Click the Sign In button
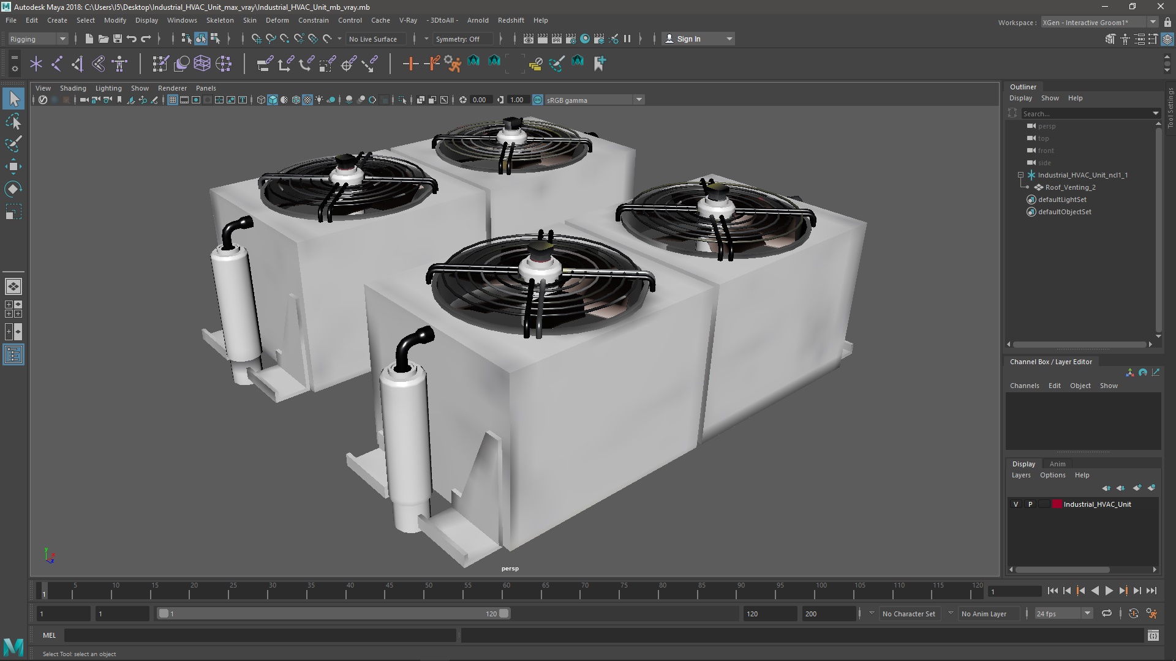 click(x=688, y=39)
